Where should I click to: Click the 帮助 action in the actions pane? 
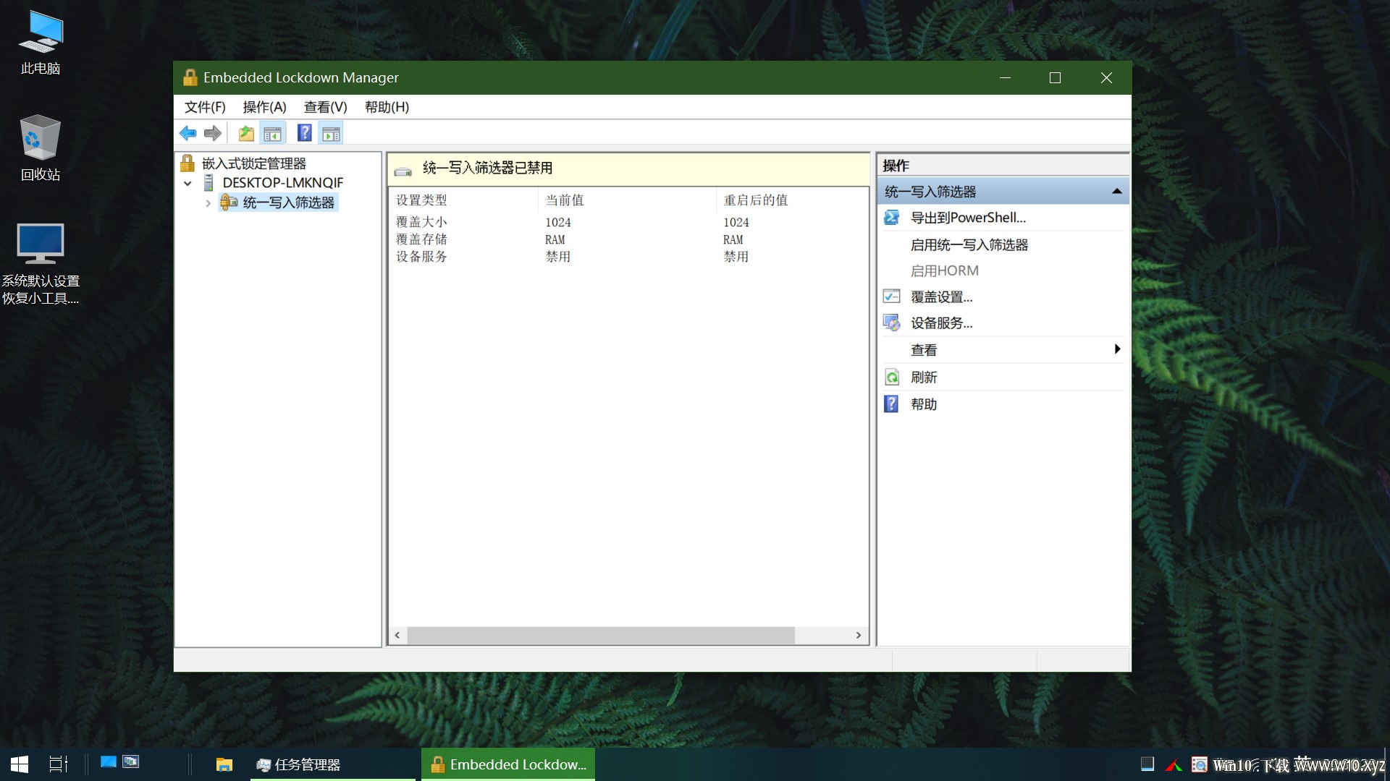tap(923, 404)
